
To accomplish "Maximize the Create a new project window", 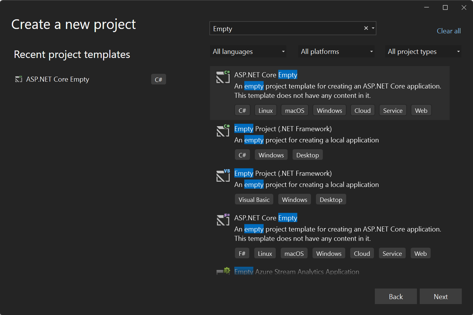I will [445, 7].
